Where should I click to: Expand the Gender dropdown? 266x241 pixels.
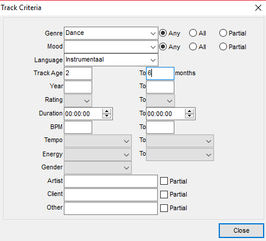[98, 168]
